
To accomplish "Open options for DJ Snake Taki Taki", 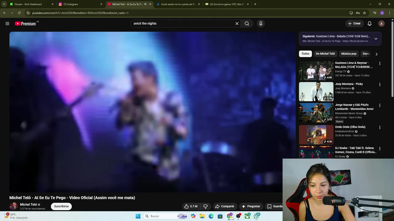I will tap(380, 149).
